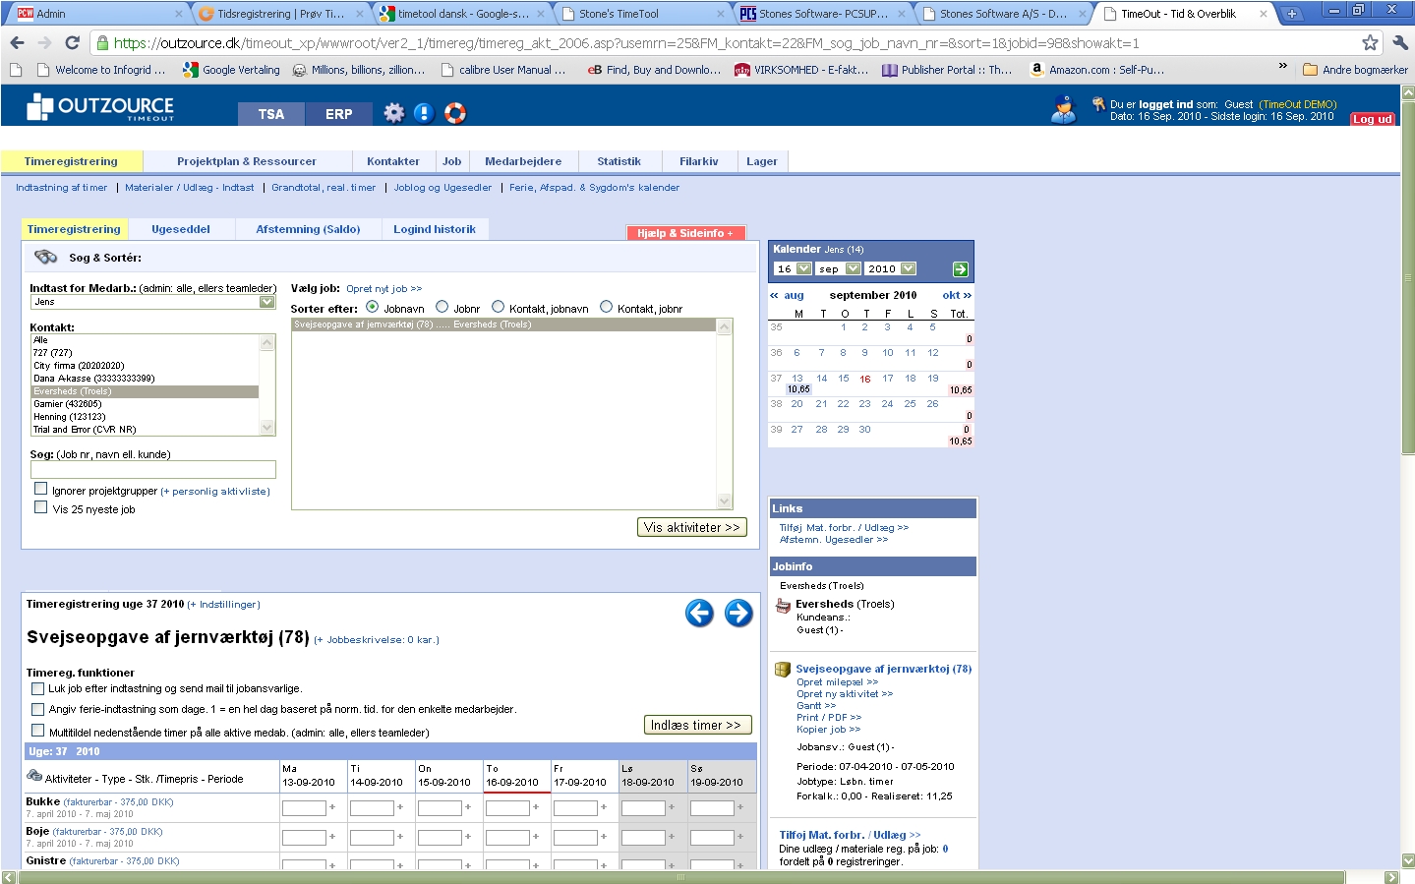Viewport: 1415px width, 884px height.
Task: Switch to the Ugeseddel tab
Action: pos(181,229)
